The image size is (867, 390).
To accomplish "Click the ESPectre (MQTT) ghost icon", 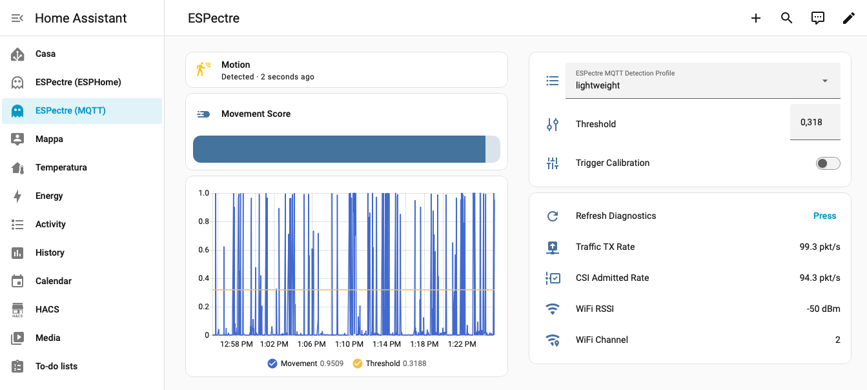I will tap(17, 111).
